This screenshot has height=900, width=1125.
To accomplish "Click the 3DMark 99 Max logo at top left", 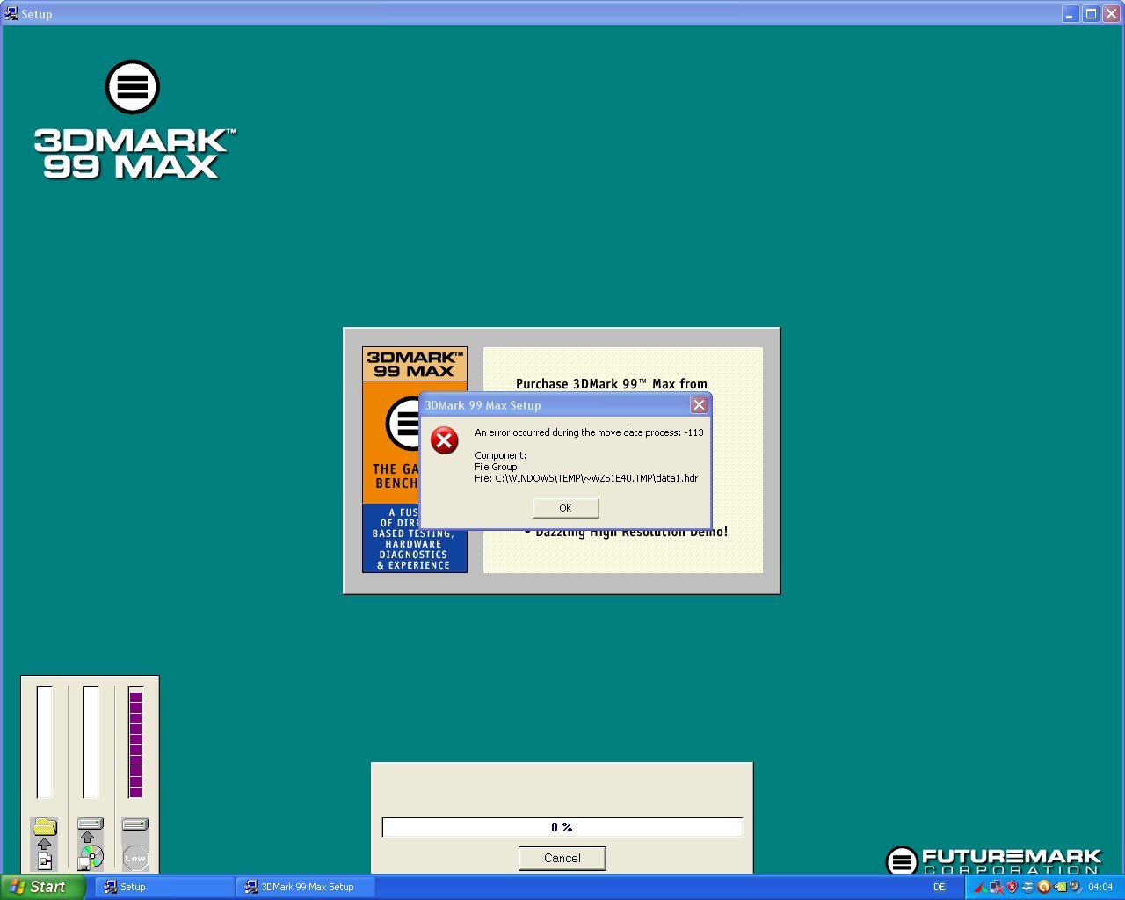I will point(134,120).
